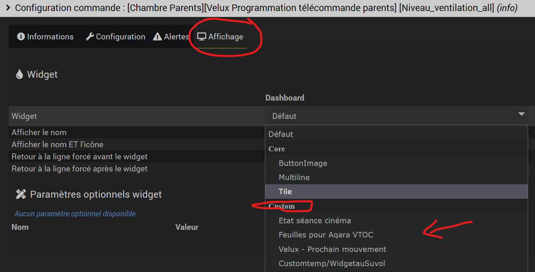This screenshot has height=272, width=535.
Task: Select the ButtonImage widget option
Action: (303, 163)
